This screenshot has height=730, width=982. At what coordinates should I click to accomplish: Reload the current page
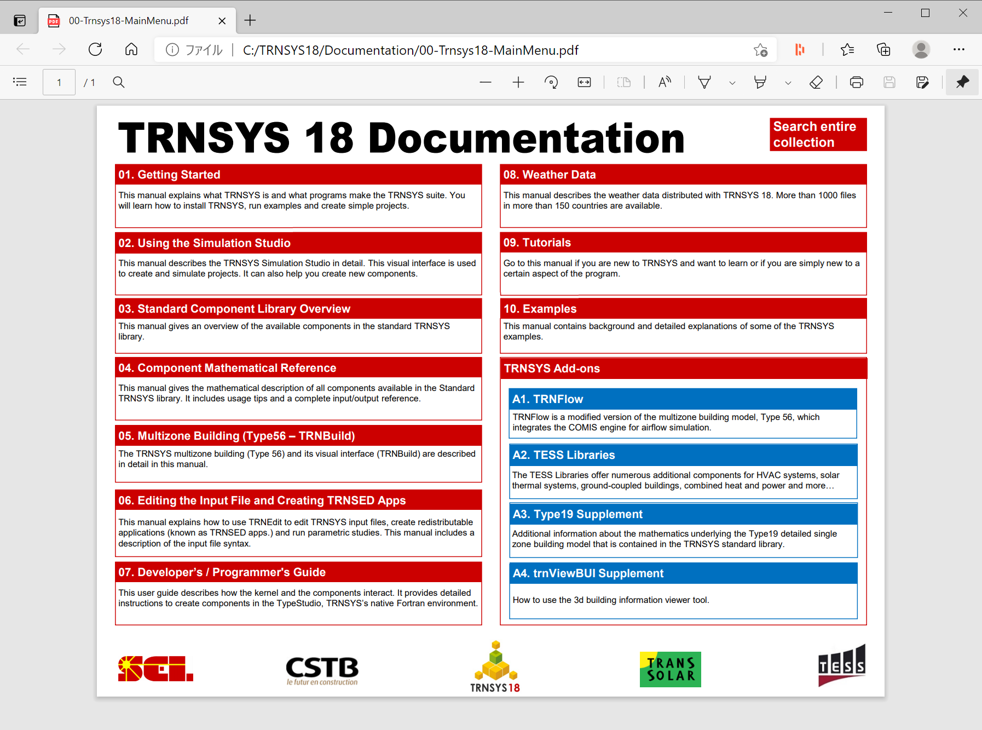coord(95,49)
